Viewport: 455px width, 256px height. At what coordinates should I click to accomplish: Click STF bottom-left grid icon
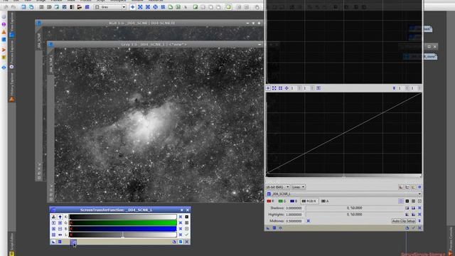[x=53, y=235]
